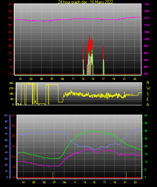157x187 pixels.
Task: Select the yellow dotted sunset marker near hour 21
Action: click(126, 175)
